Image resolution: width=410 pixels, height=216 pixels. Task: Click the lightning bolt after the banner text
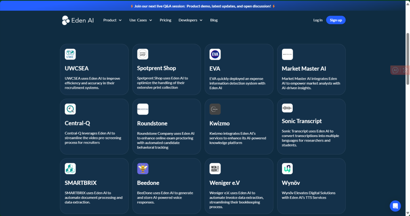click(x=274, y=6)
